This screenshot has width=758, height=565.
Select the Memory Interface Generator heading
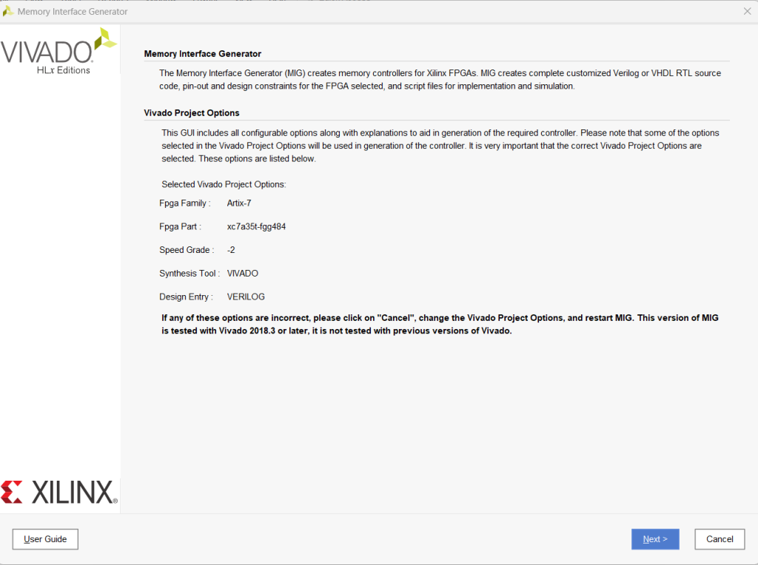click(203, 53)
